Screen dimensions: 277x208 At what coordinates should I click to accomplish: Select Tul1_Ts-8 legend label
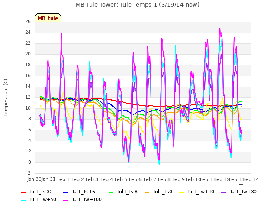coord(127,192)
